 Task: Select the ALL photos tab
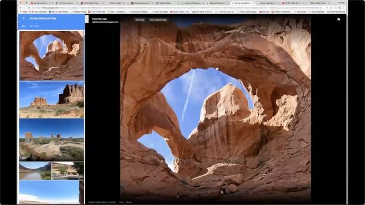[23, 26]
